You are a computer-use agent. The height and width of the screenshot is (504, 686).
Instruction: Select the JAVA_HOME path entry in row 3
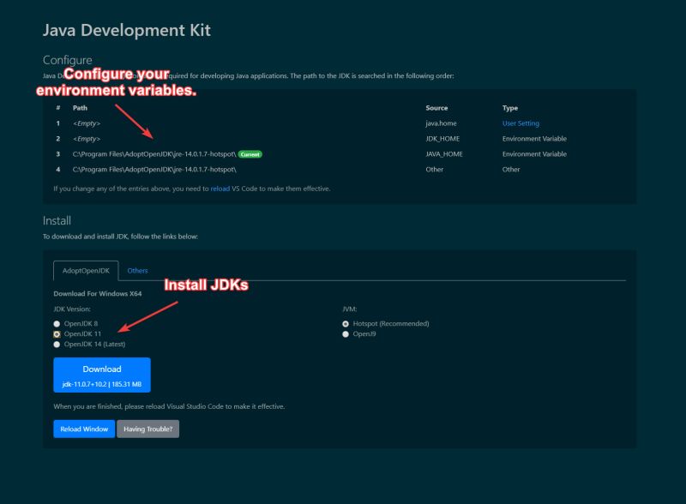point(154,153)
